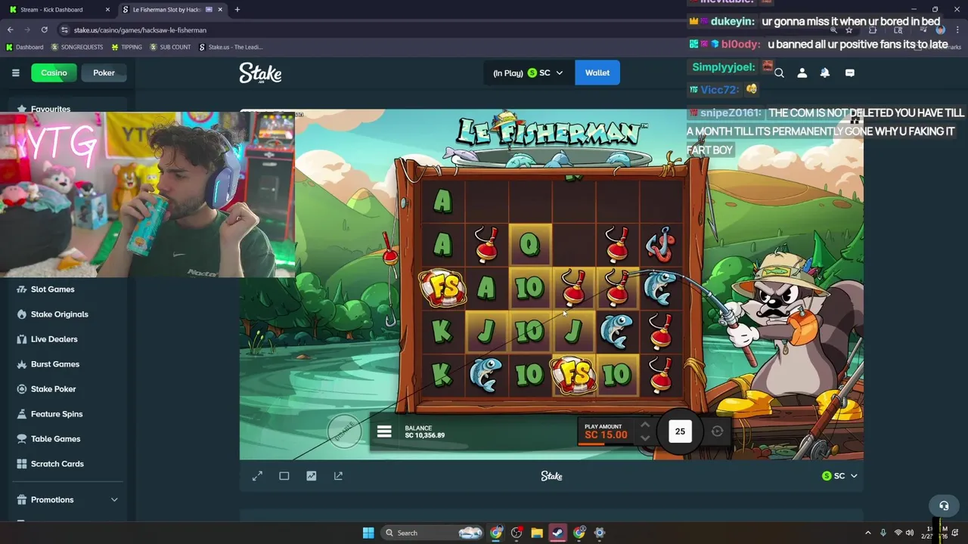
Task: Click the Stake logo in the header
Action: (x=260, y=73)
